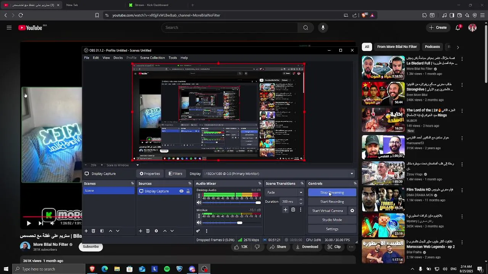Dislike the video with thumbs-down
The width and height of the screenshot is (488, 274).
pyautogui.click(x=257, y=247)
